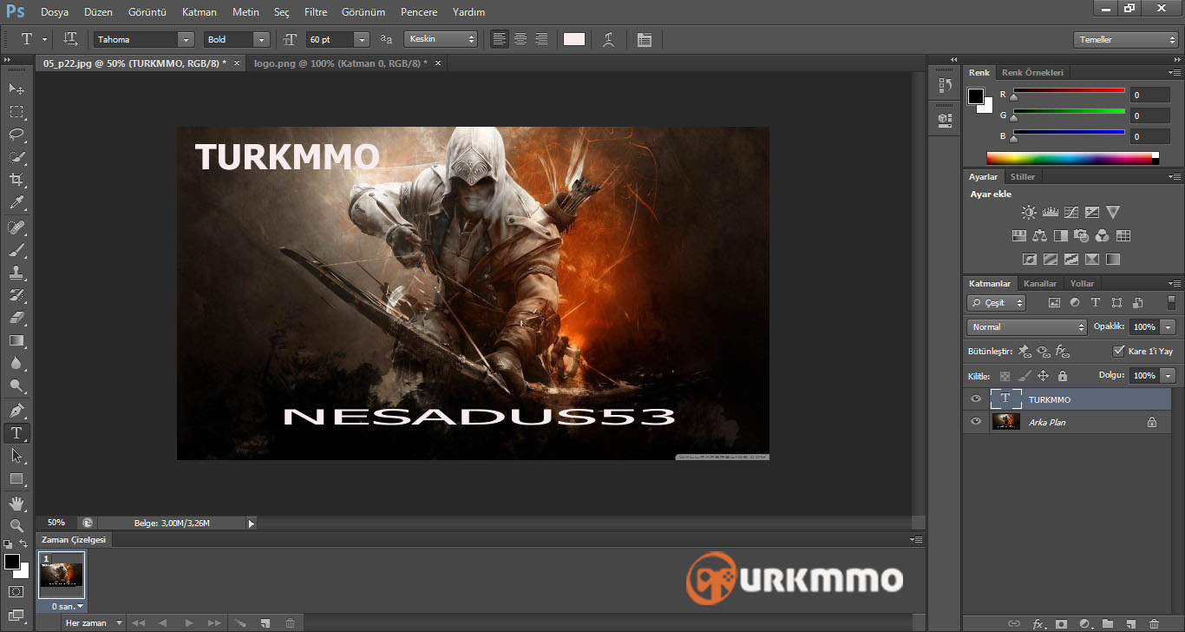
Task: Select the Path Selection tool
Action: (x=16, y=455)
